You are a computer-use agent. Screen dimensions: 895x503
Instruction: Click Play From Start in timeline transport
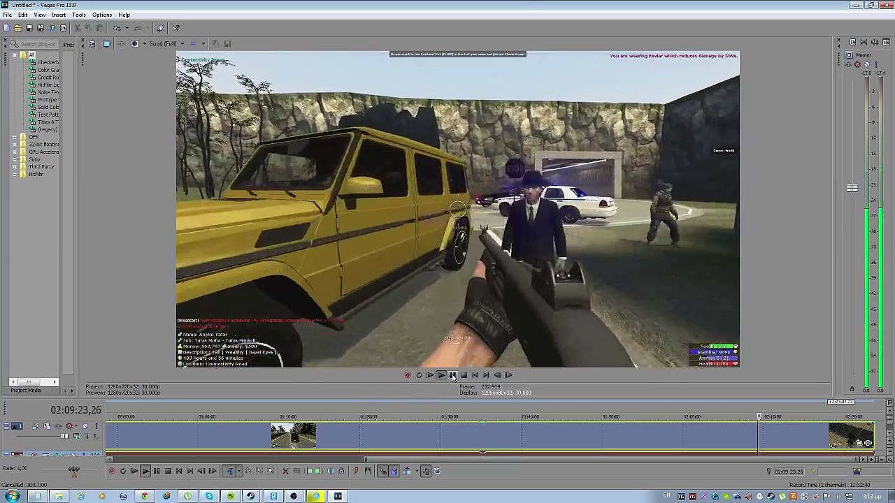tap(134, 471)
